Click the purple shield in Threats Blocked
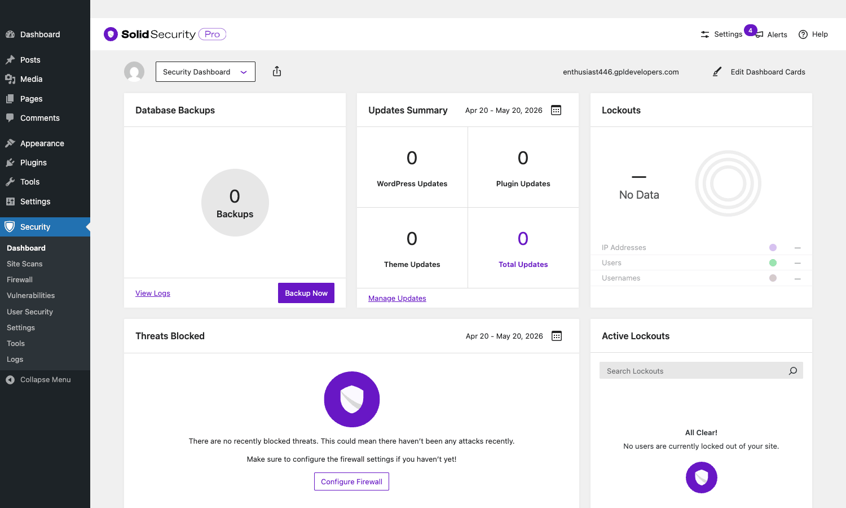The height and width of the screenshot is (508, 846). (x=352, y=399)
